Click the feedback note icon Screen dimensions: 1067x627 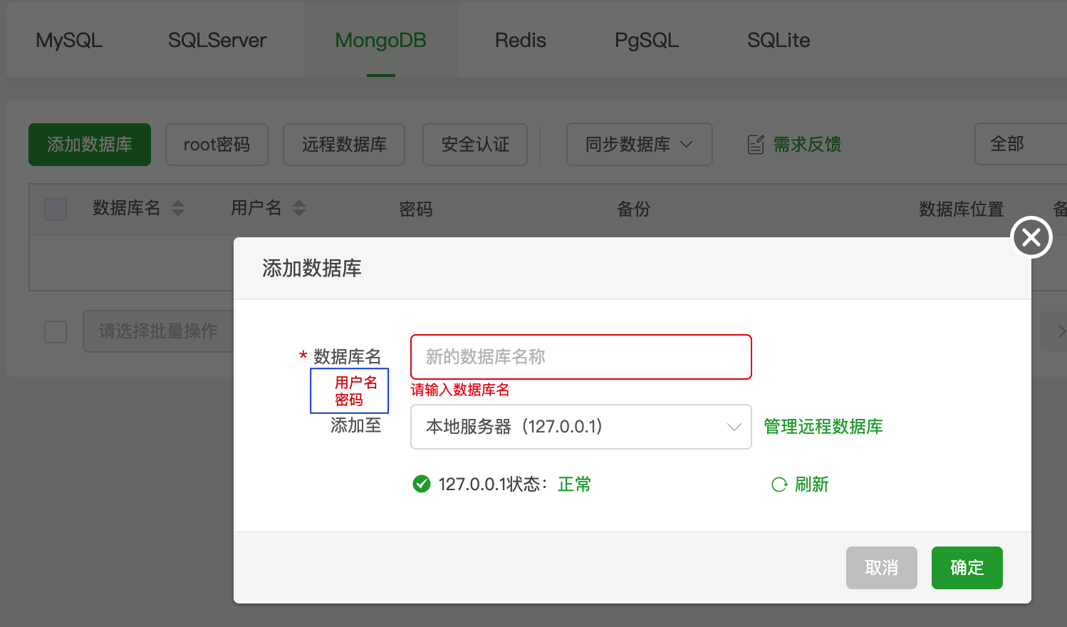click(x=756, y=145)
